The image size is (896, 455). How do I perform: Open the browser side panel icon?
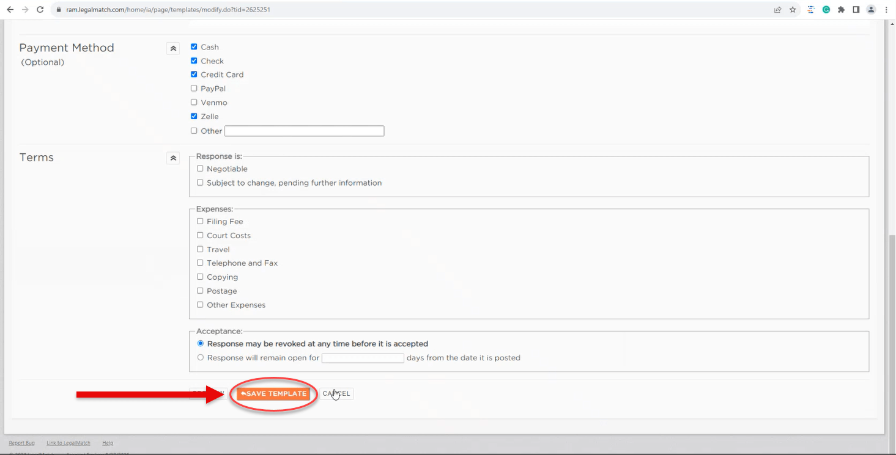pyautogui.click(x=856, y=10)
